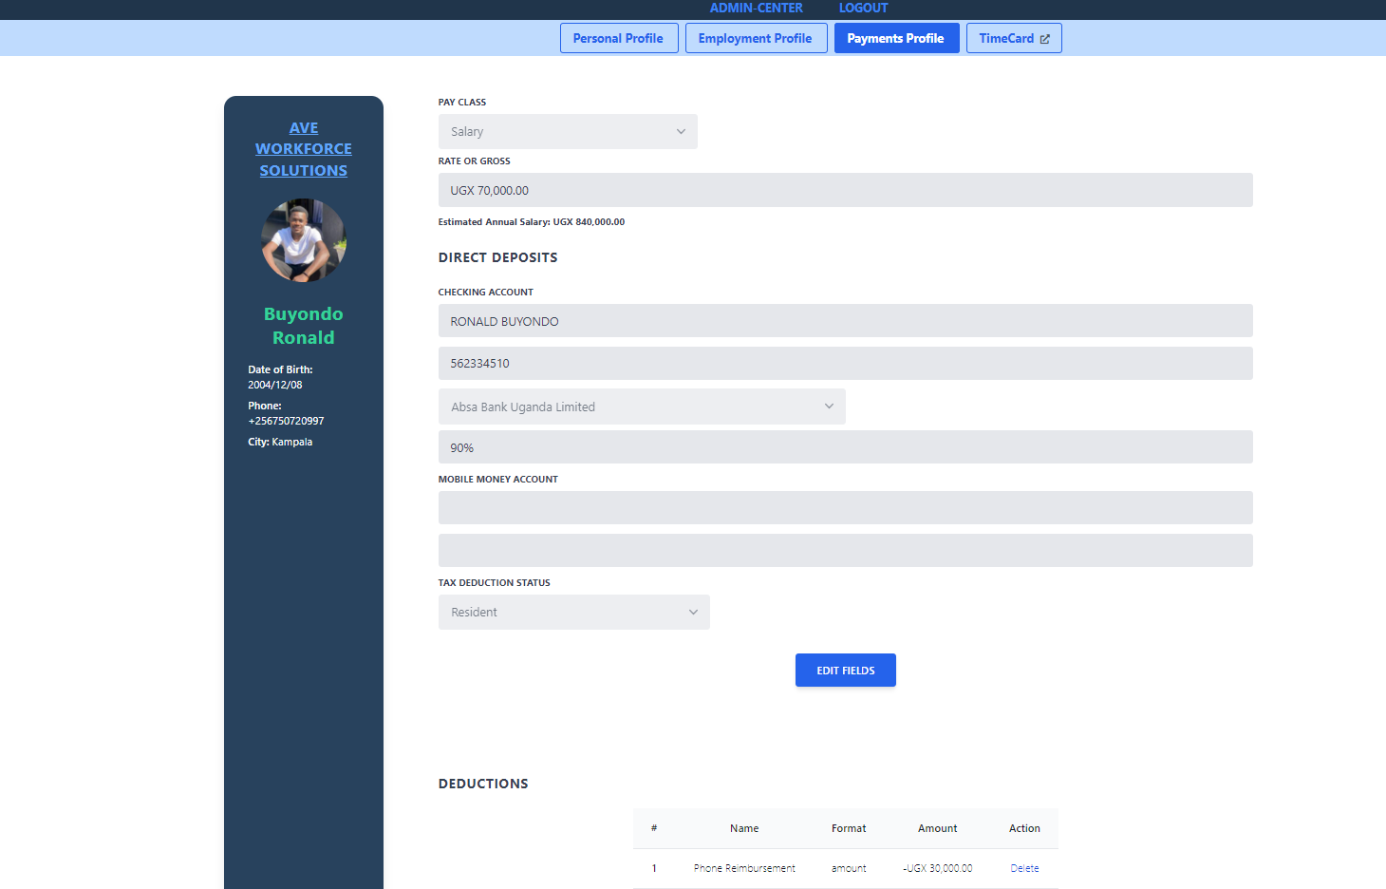Click the second Mobile Money Account field
The height and width of the screenshot is (889, 1386).
coord(845,551)
